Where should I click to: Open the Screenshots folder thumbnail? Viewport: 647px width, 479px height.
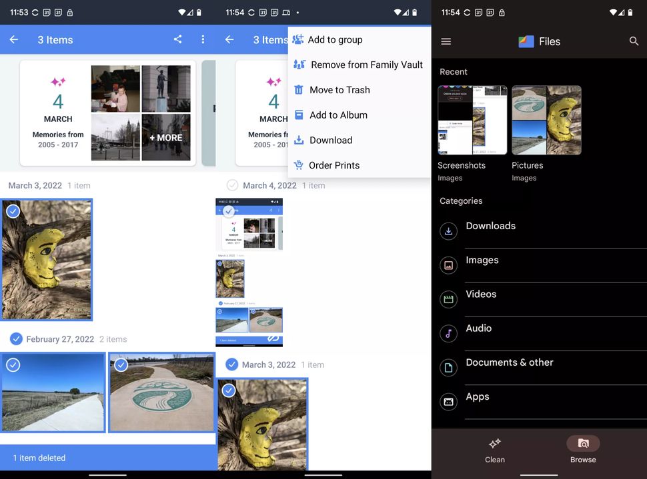pos(472,120)
